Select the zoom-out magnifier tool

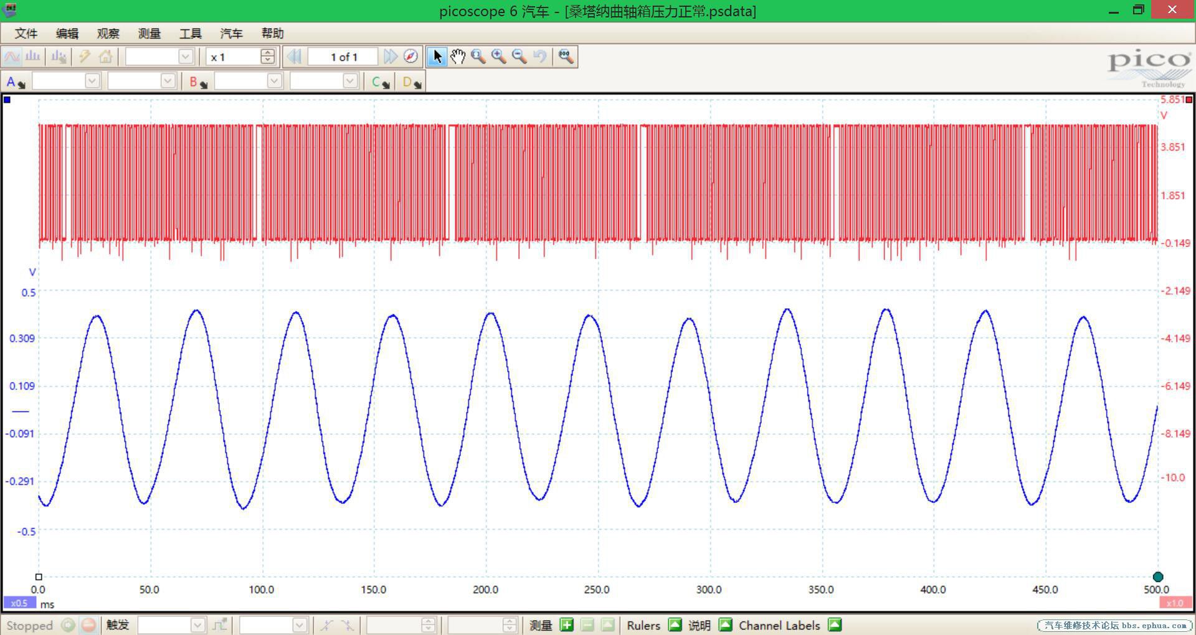coord(520,57)
